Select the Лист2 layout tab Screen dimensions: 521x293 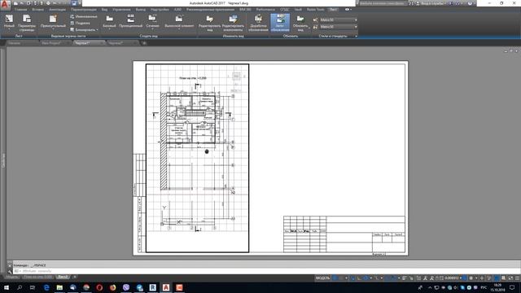point(63,277)
